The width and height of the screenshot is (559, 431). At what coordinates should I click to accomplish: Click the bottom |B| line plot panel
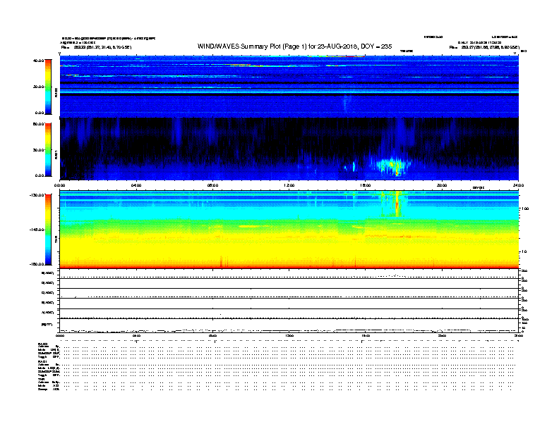289,326
